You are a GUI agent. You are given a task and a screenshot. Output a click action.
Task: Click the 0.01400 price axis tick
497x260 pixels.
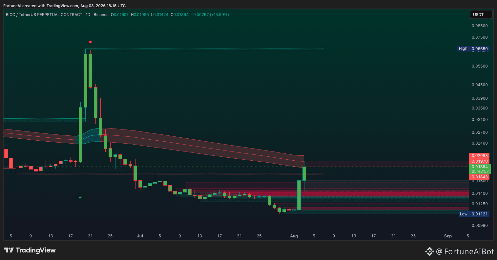[x=480, y=193]
